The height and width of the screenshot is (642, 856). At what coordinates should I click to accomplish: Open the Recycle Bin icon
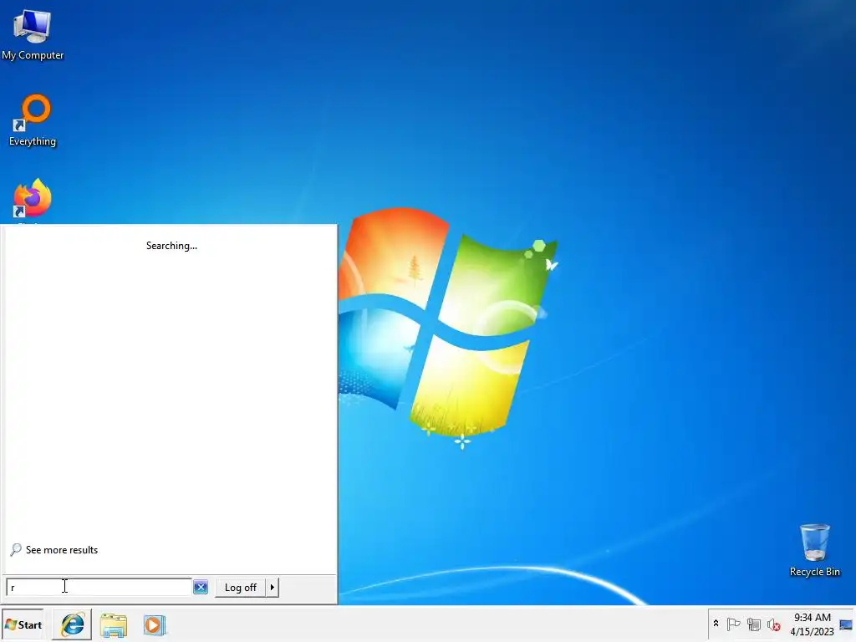point(814,550)
